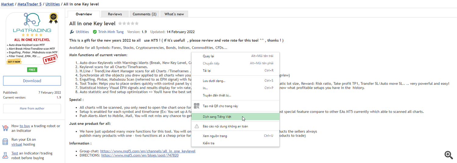The height and width of the screenshot is (163, 457).
Task: Click the server icon near Run your EA
Action: tap(5, 142)
